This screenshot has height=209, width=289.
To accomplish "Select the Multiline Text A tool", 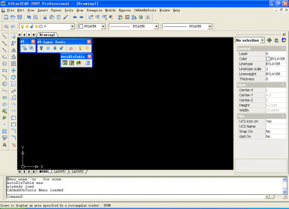I will click(4, 145).
